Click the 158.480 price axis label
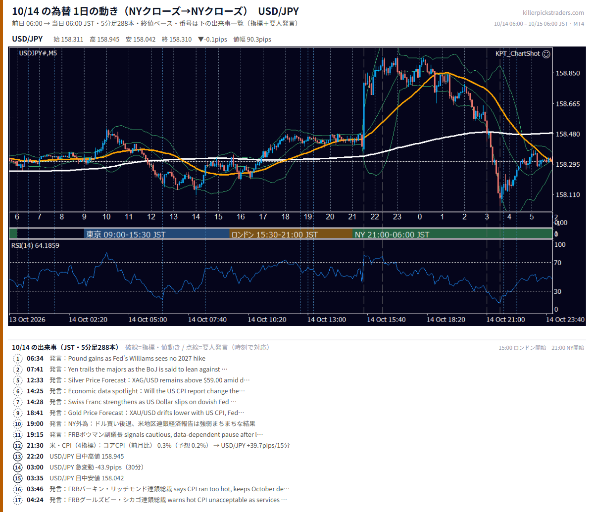The height and width of the screenshot is (512, 594). click(568, 134)
